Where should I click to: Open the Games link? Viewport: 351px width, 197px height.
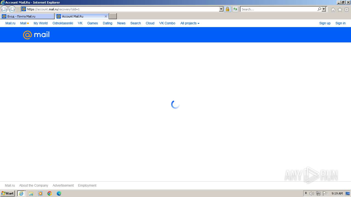click(x=92, y=23)
